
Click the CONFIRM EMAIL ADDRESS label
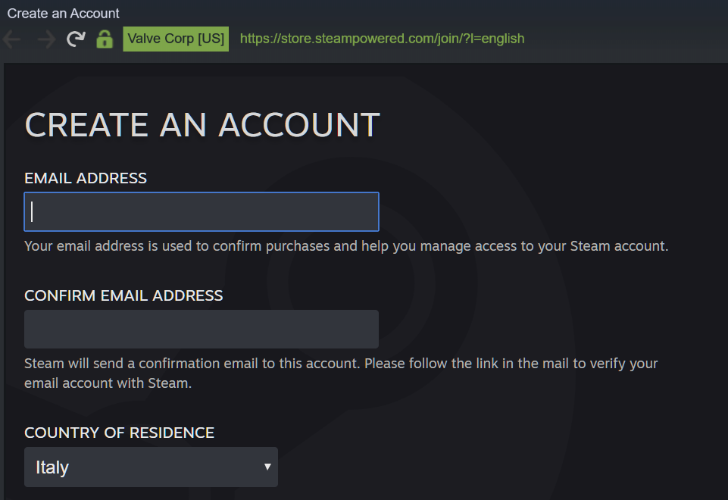tap(123, 295)
